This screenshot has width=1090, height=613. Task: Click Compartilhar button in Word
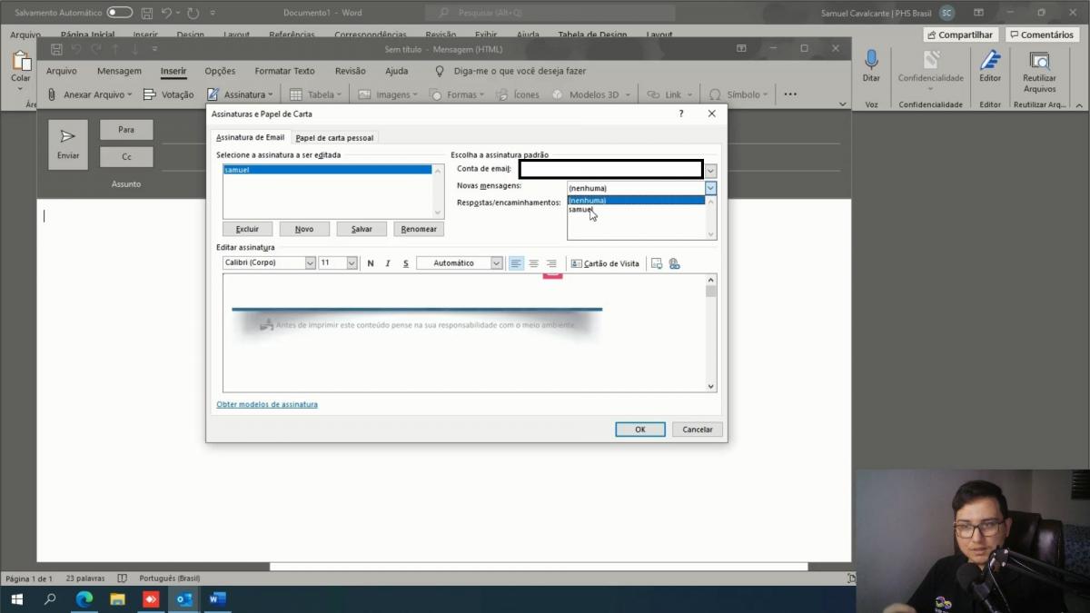pyautogui.click(x=961, y=35)
